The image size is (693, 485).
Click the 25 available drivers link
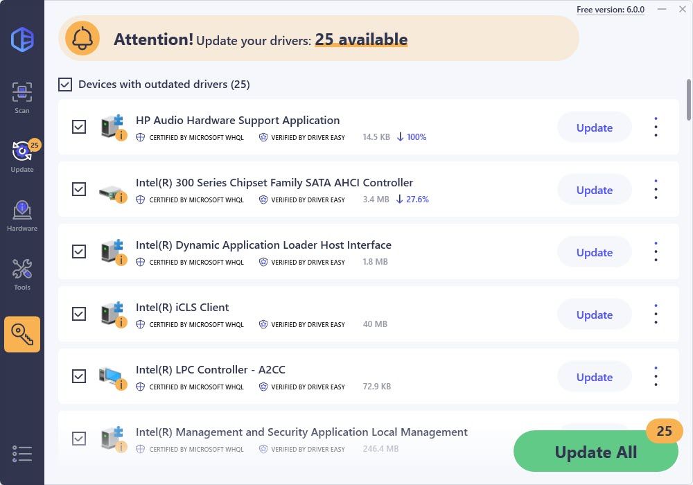pos(361,39)
